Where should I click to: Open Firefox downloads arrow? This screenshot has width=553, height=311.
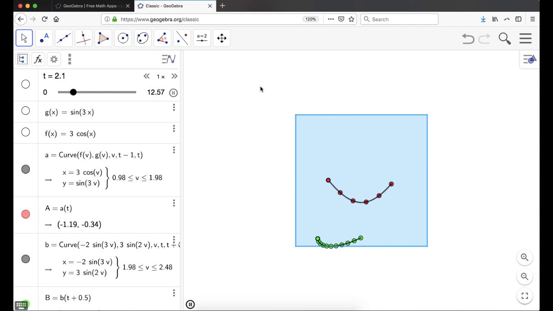[x=483, y=19]
